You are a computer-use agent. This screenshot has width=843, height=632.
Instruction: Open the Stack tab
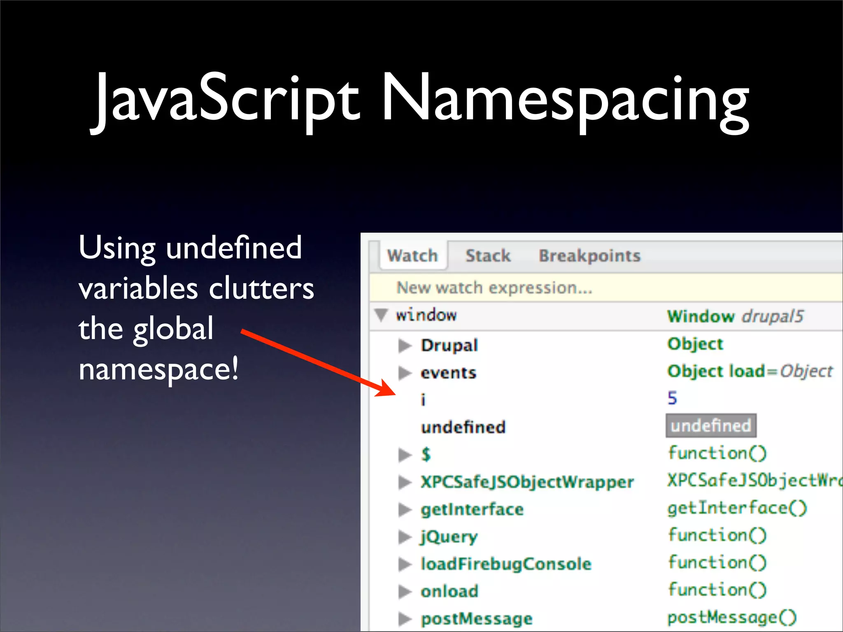point(488,256)
